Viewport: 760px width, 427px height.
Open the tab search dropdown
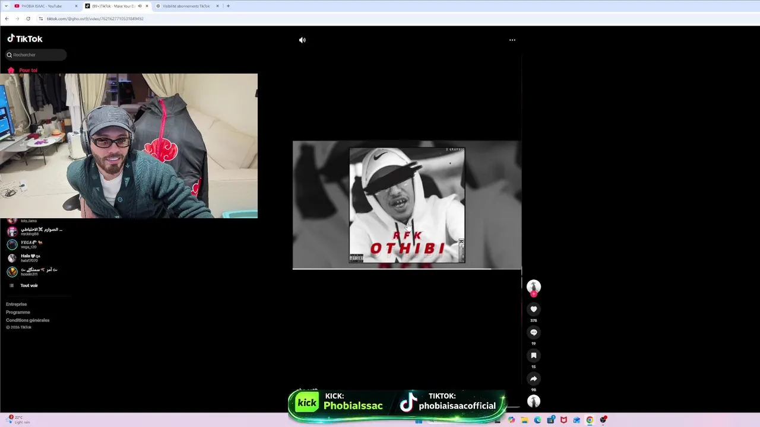click(x=5, y=6)
